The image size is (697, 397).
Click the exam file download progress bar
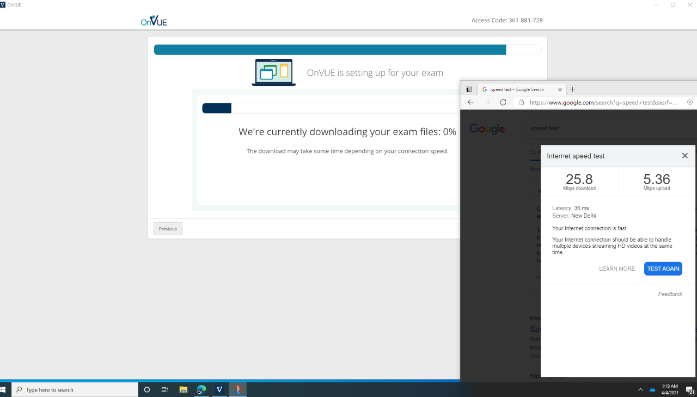[x=331, y=108]
